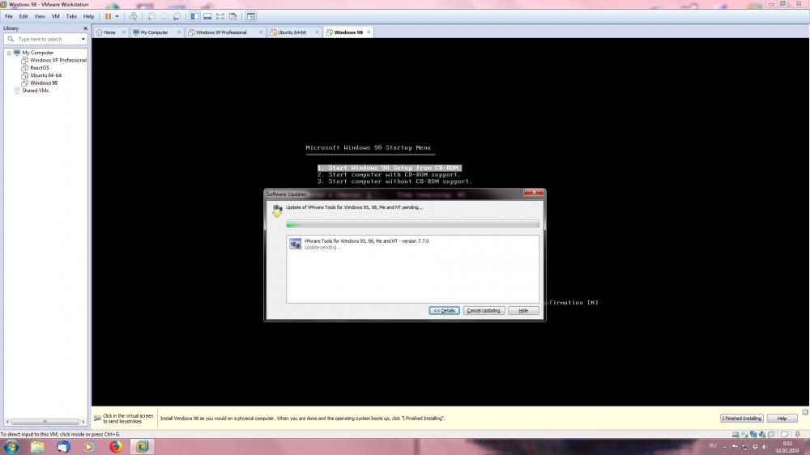This screenshot has height=455, width=810.
Task: Select Windows 98 in library tree
Action: click(x=44, y=83)
